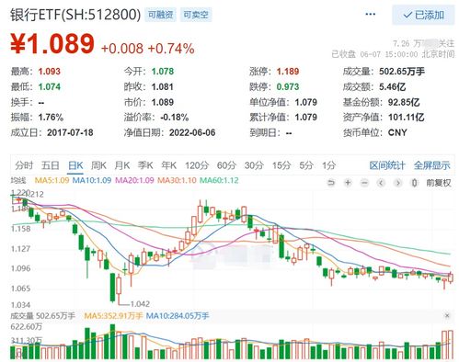
Task: Select the 年K chart tab
Action: pos(169,165)
